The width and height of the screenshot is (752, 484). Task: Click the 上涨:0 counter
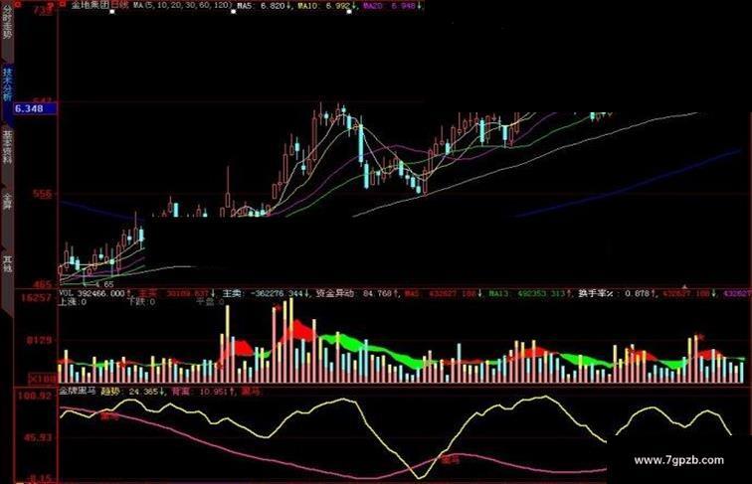click(x=73, y=302)
